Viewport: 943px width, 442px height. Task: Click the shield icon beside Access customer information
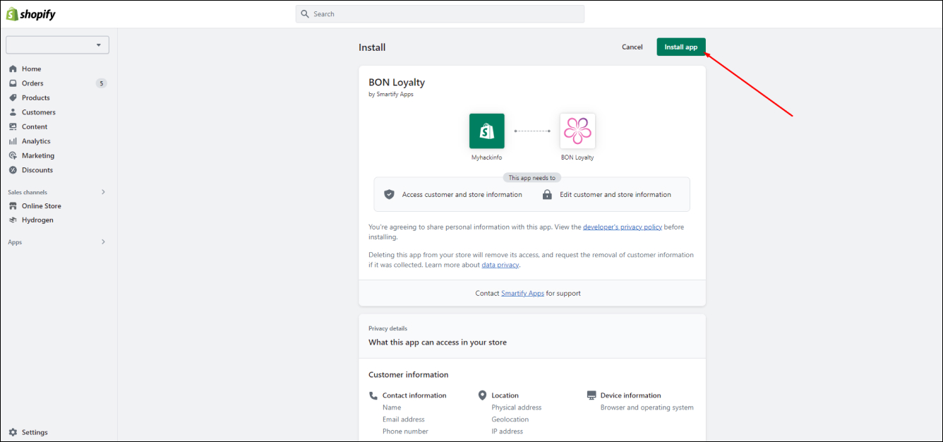[389, 194]
